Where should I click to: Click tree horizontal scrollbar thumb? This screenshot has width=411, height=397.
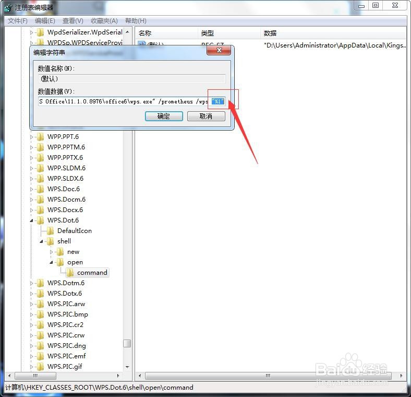(35, 376)
